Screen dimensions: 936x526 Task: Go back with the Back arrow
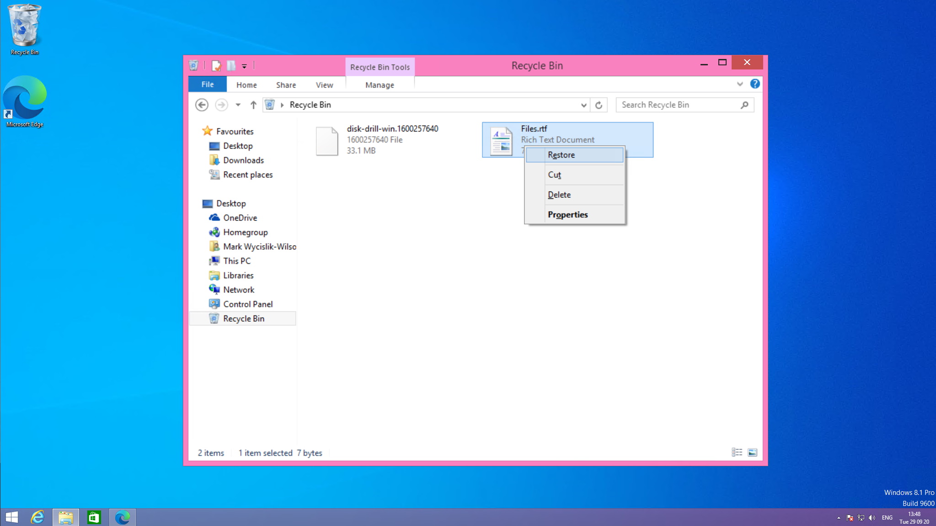(202, 105)
